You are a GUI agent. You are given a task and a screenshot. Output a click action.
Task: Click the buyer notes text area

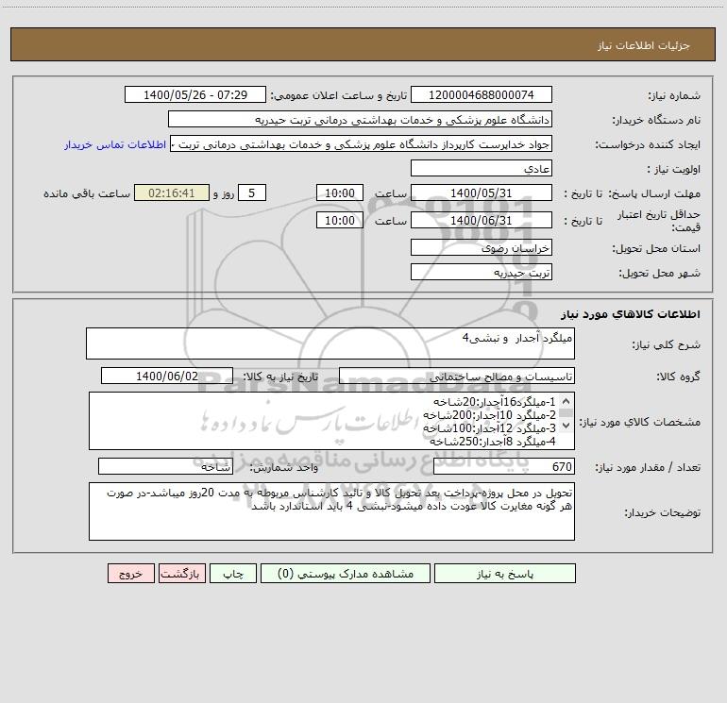click(x=331, y=511)
